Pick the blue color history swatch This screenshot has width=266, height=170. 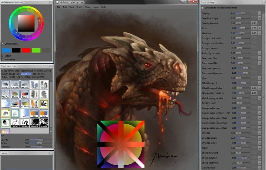pyautogui.click(x=6, y=50)
